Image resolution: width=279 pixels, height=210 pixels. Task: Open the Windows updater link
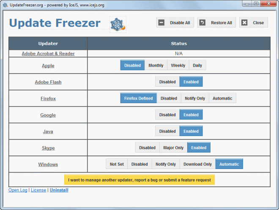pos(48,164)
